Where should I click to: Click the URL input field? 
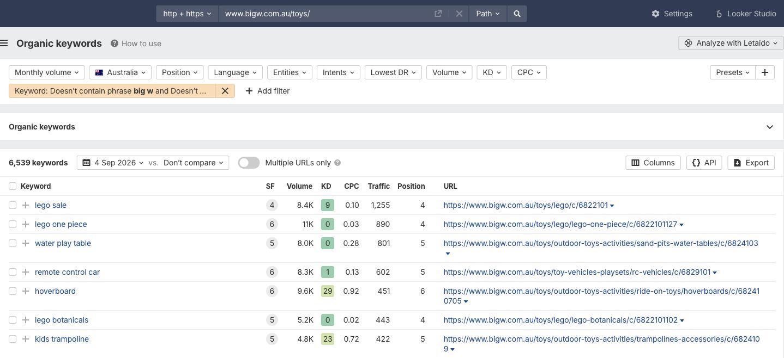coord(326,14)
